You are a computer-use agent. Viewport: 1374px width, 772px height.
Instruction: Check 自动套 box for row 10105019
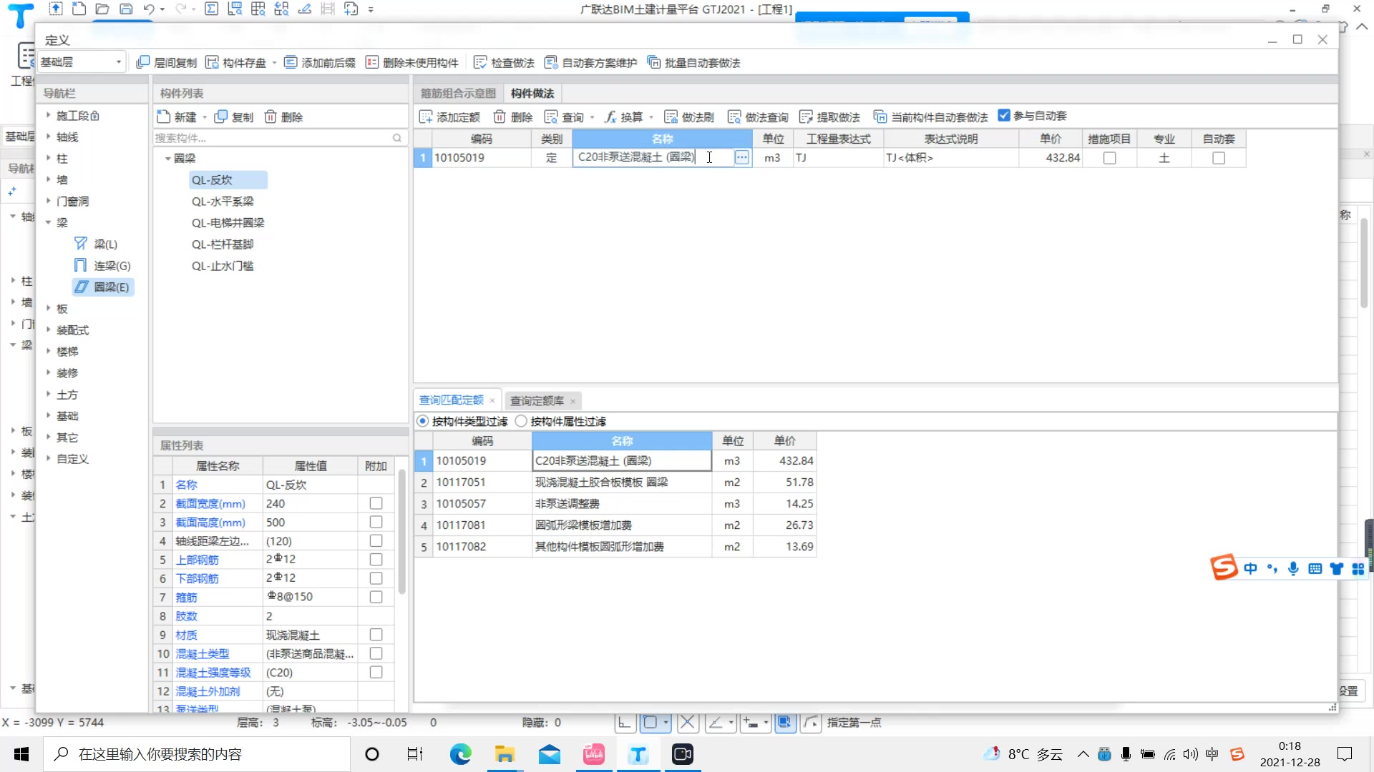click(1219, 158)
